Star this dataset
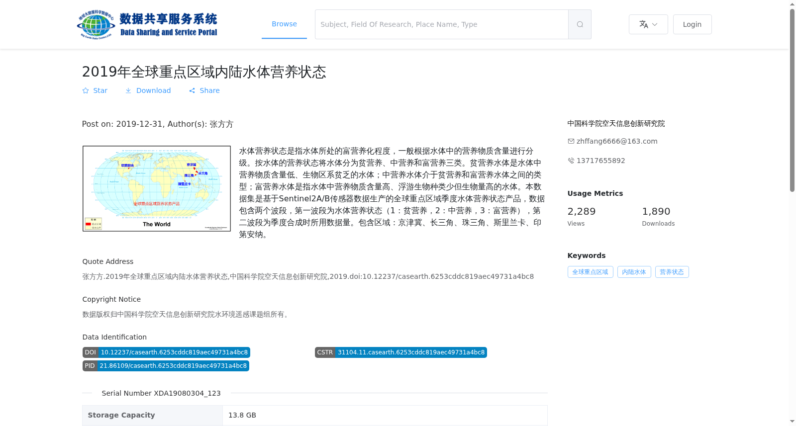The width and height of the screenshot is (796, 426). (95, 90)
